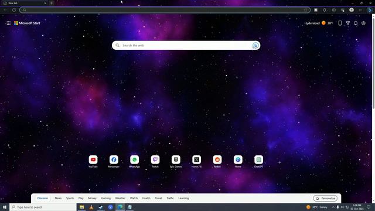
Task: Click the Personalize button
Action: pos(325,198)
